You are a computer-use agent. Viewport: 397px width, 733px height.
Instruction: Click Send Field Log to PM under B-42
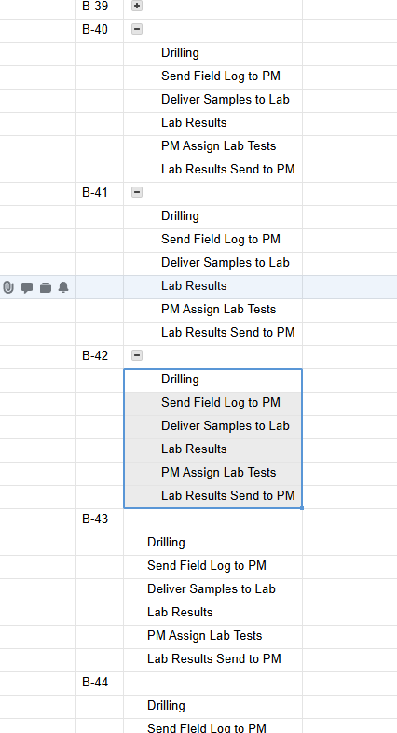click(212, 402)
